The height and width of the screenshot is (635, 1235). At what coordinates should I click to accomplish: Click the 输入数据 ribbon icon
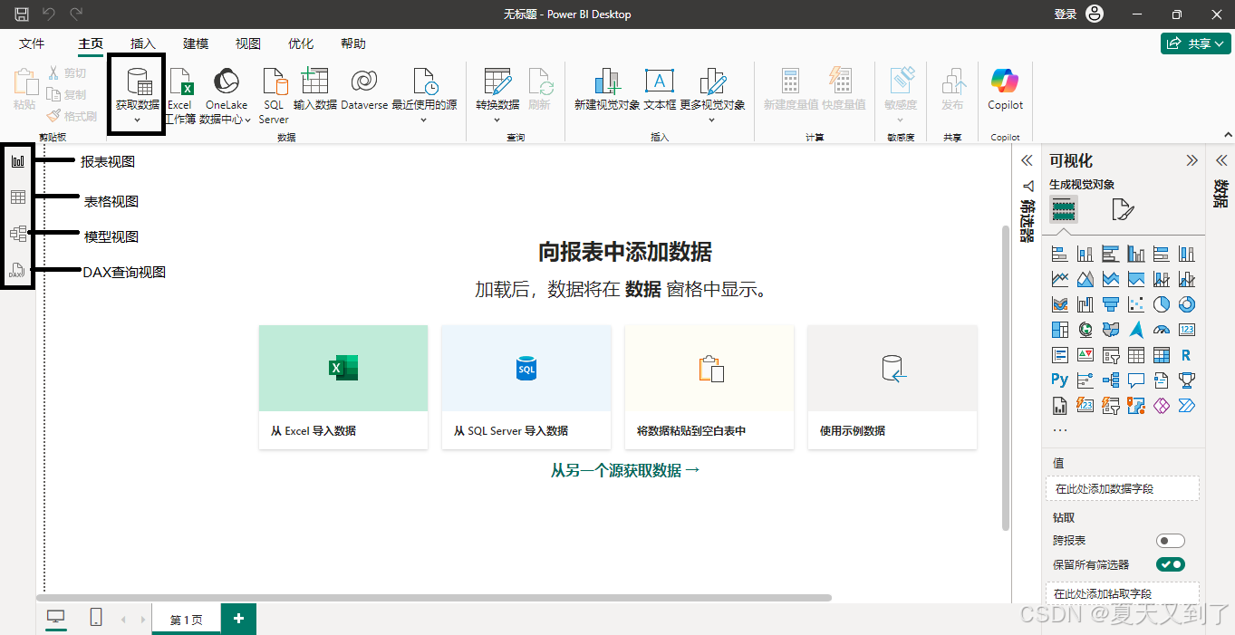click(314, 89)
